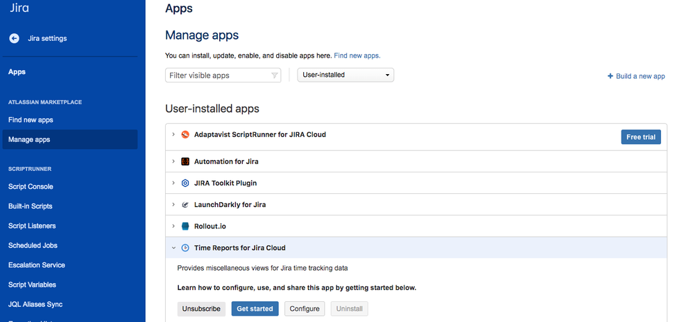693x322 pixels.
Task: Click the Free trial button
Action: click(x=640, y=137)
